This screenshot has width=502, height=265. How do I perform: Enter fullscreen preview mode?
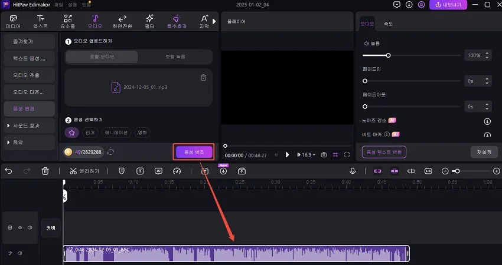tap(347, 154)
